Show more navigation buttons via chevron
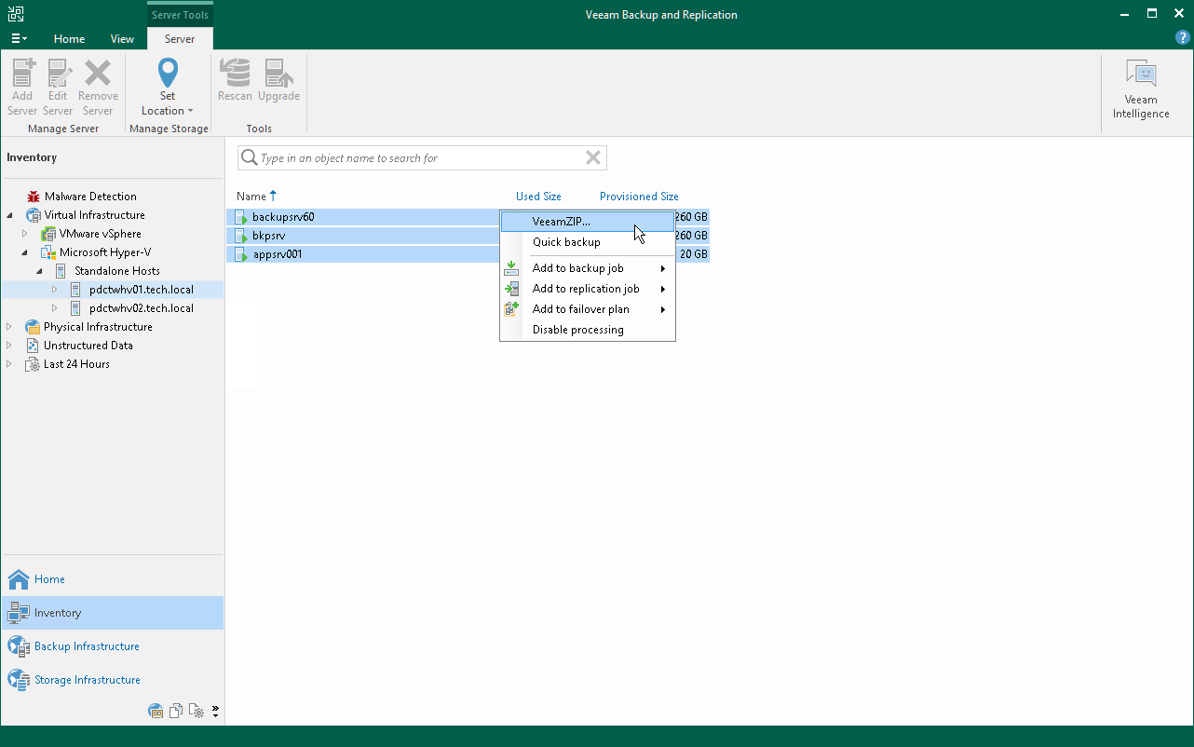Viewport: 1194px width, 747px height. 215,712
